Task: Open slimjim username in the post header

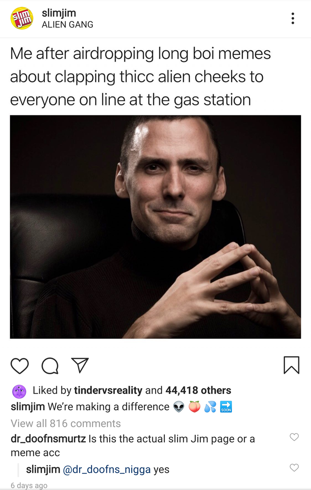Action: tap(59, 14)
